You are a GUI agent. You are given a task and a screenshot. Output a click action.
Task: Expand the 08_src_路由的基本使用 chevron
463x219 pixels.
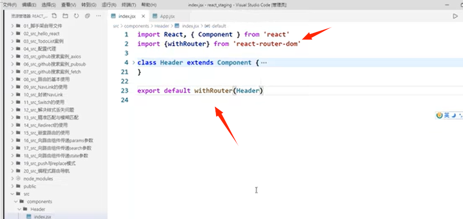click(12, 79)
